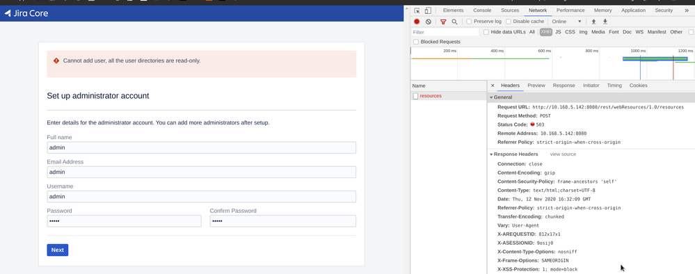Viewport: 695px width, 274px height.
Task: Open the Security tab
Action: 664,10
